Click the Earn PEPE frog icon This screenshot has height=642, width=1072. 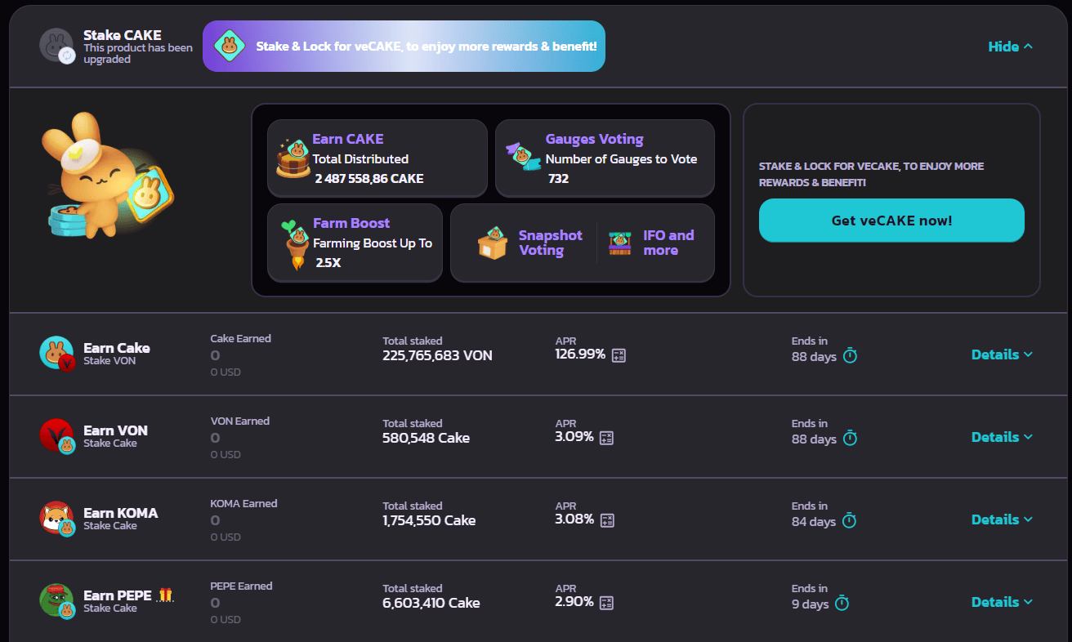pos(57,600)
